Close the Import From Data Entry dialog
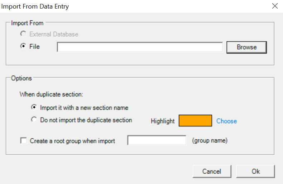 (x=275, y=6)
